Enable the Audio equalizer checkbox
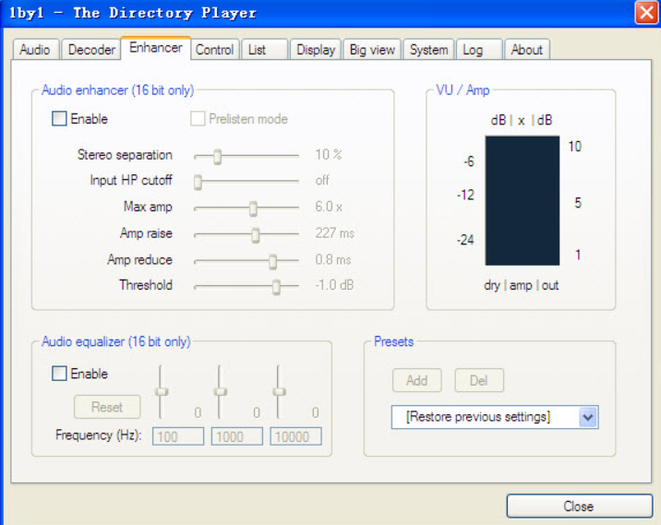This screenshot has height=525, width=661. click(x=60, y=374)
